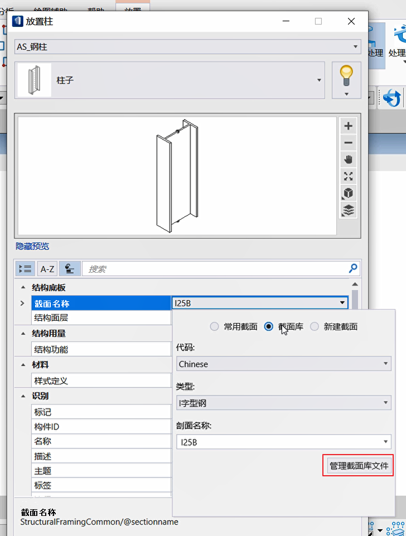This screenshot has height=536, width=406.
Task: Select the 截面名称 property row
Action: [101, 303]
